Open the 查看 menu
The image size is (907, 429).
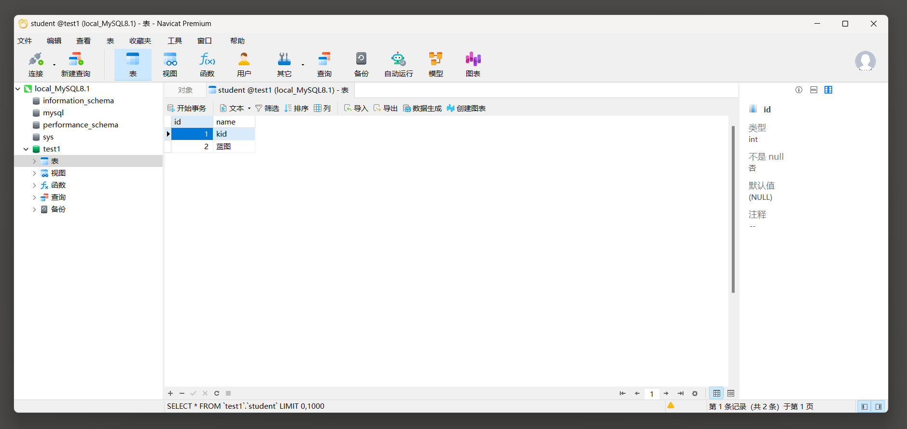[84, 41]
